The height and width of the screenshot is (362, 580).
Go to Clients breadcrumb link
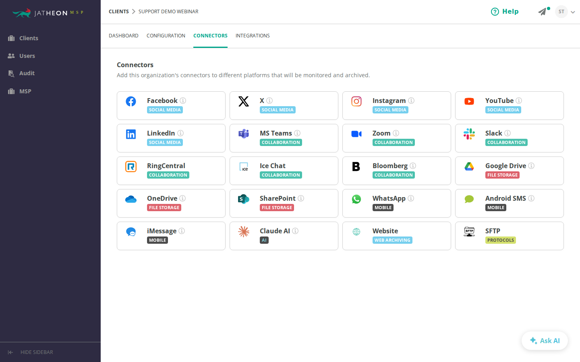(x=119, y=12)
